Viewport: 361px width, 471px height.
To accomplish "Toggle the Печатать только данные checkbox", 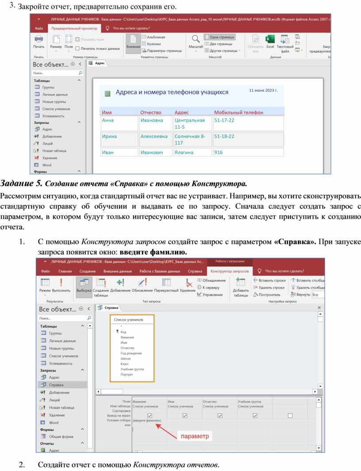I will click(x=77, y=48).
